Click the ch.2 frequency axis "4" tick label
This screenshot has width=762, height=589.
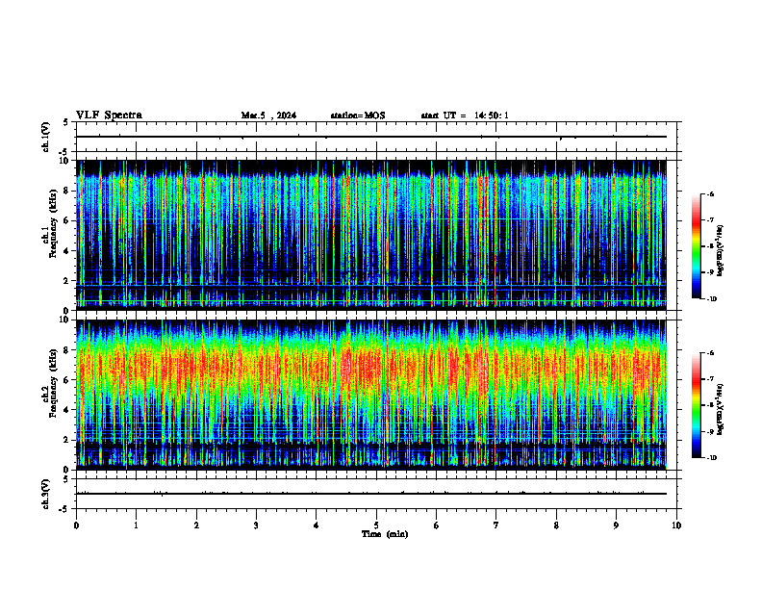(x=66, y=410)
